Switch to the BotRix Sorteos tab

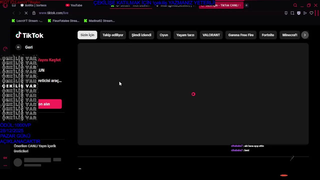pyautogui.click(x=33, y=5)
